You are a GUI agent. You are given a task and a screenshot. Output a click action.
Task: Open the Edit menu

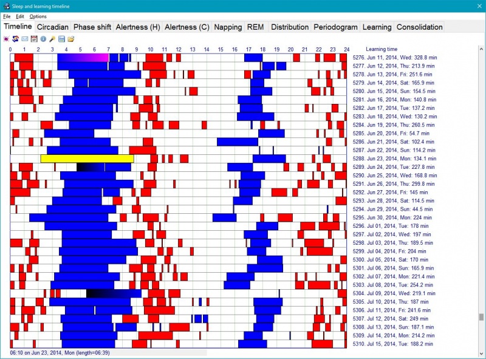tap(19, 16)
